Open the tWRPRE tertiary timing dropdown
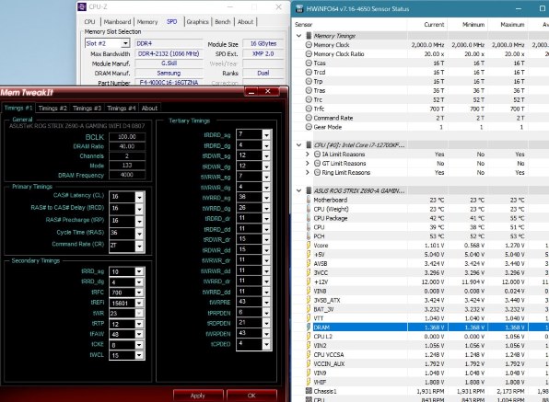Screen dimensions: 549x402 [266, 302]
